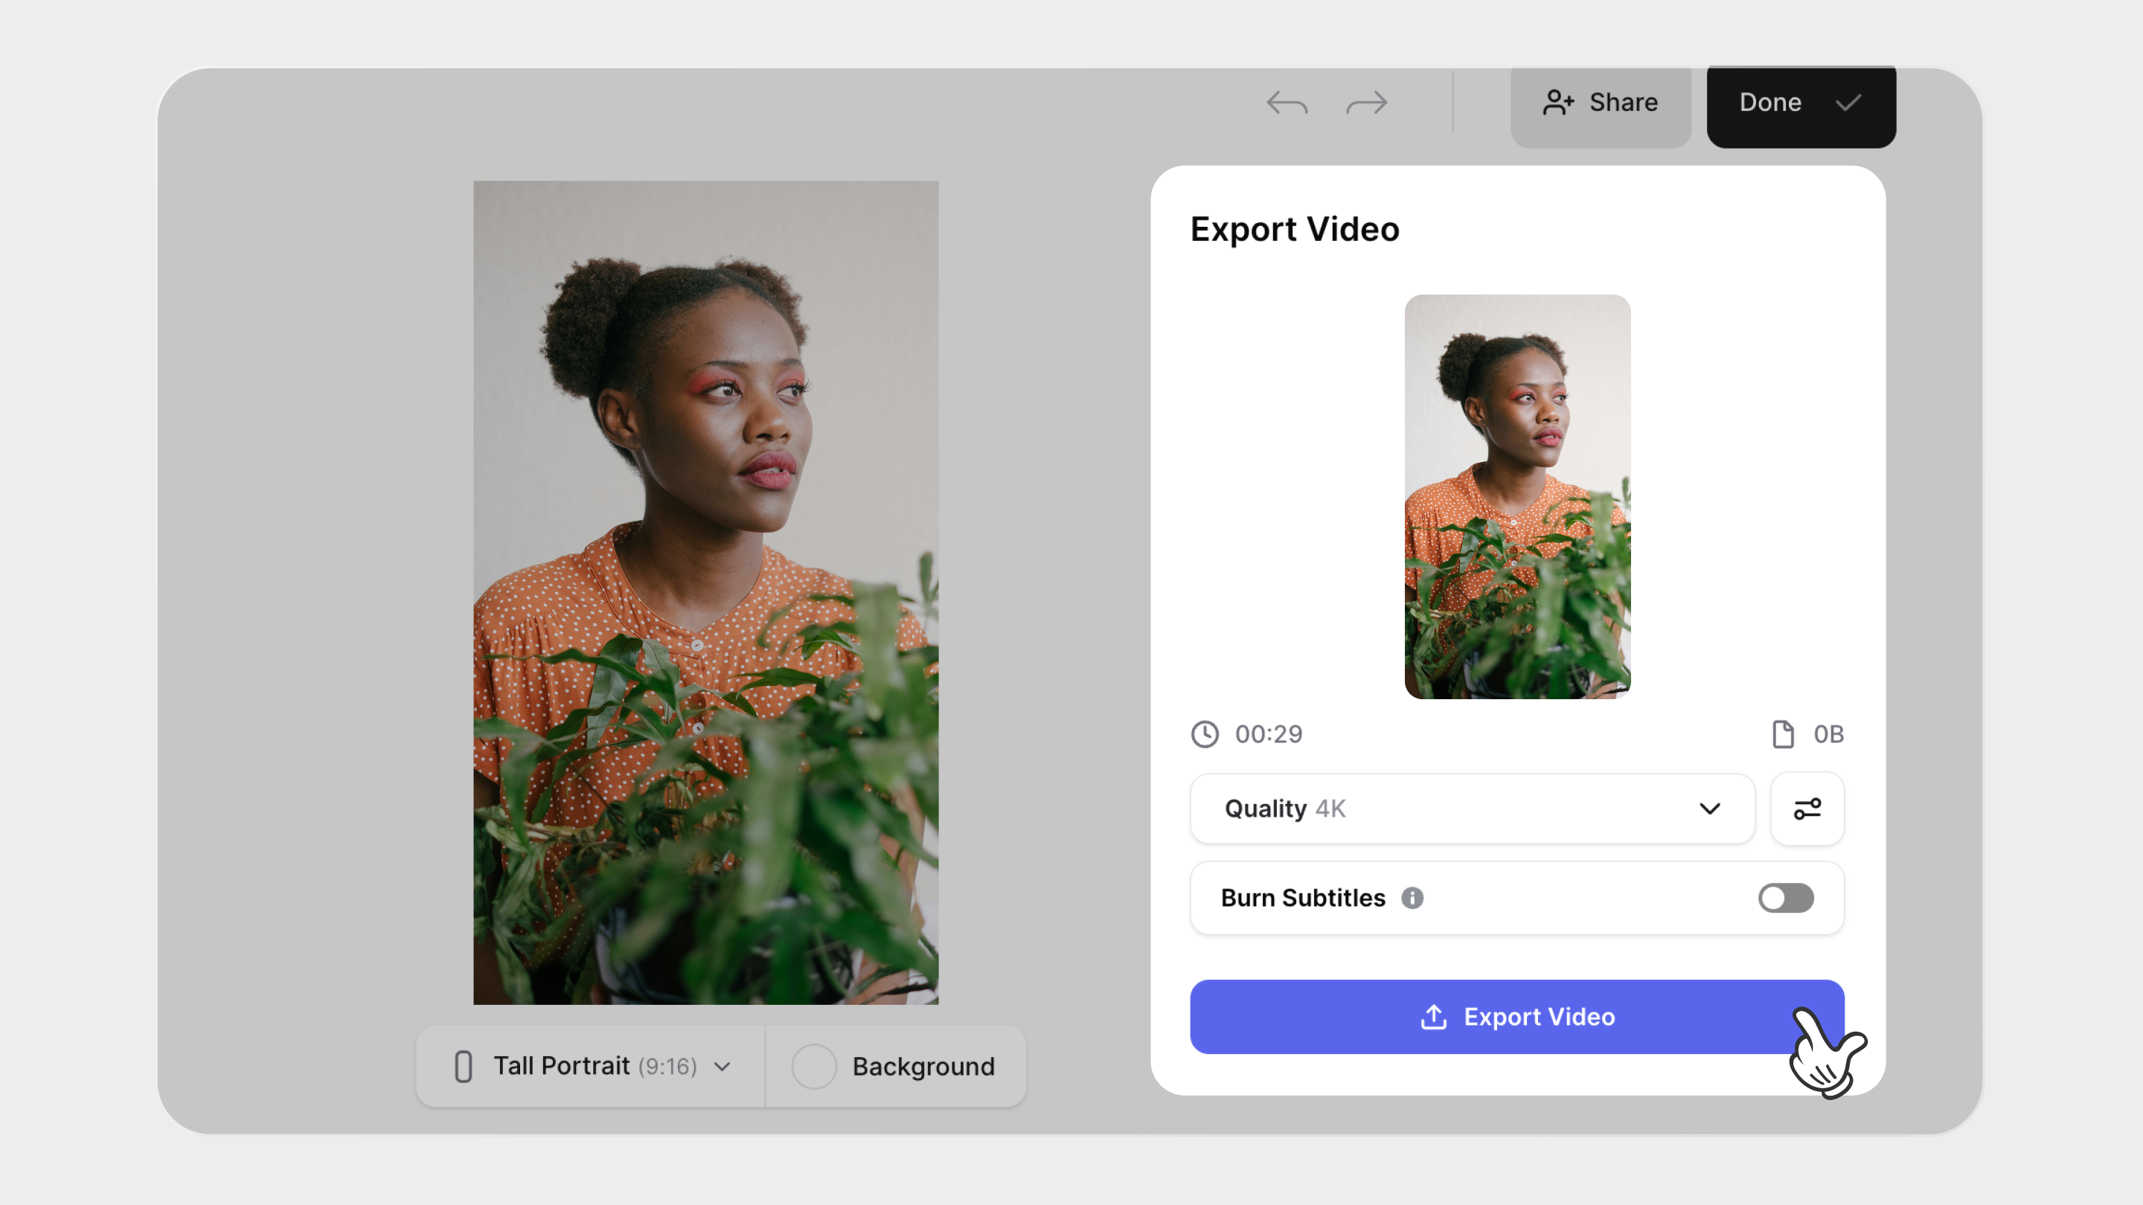Redo the last edit
The image size is (2143, 1205).
click(x=1367, y=103)
